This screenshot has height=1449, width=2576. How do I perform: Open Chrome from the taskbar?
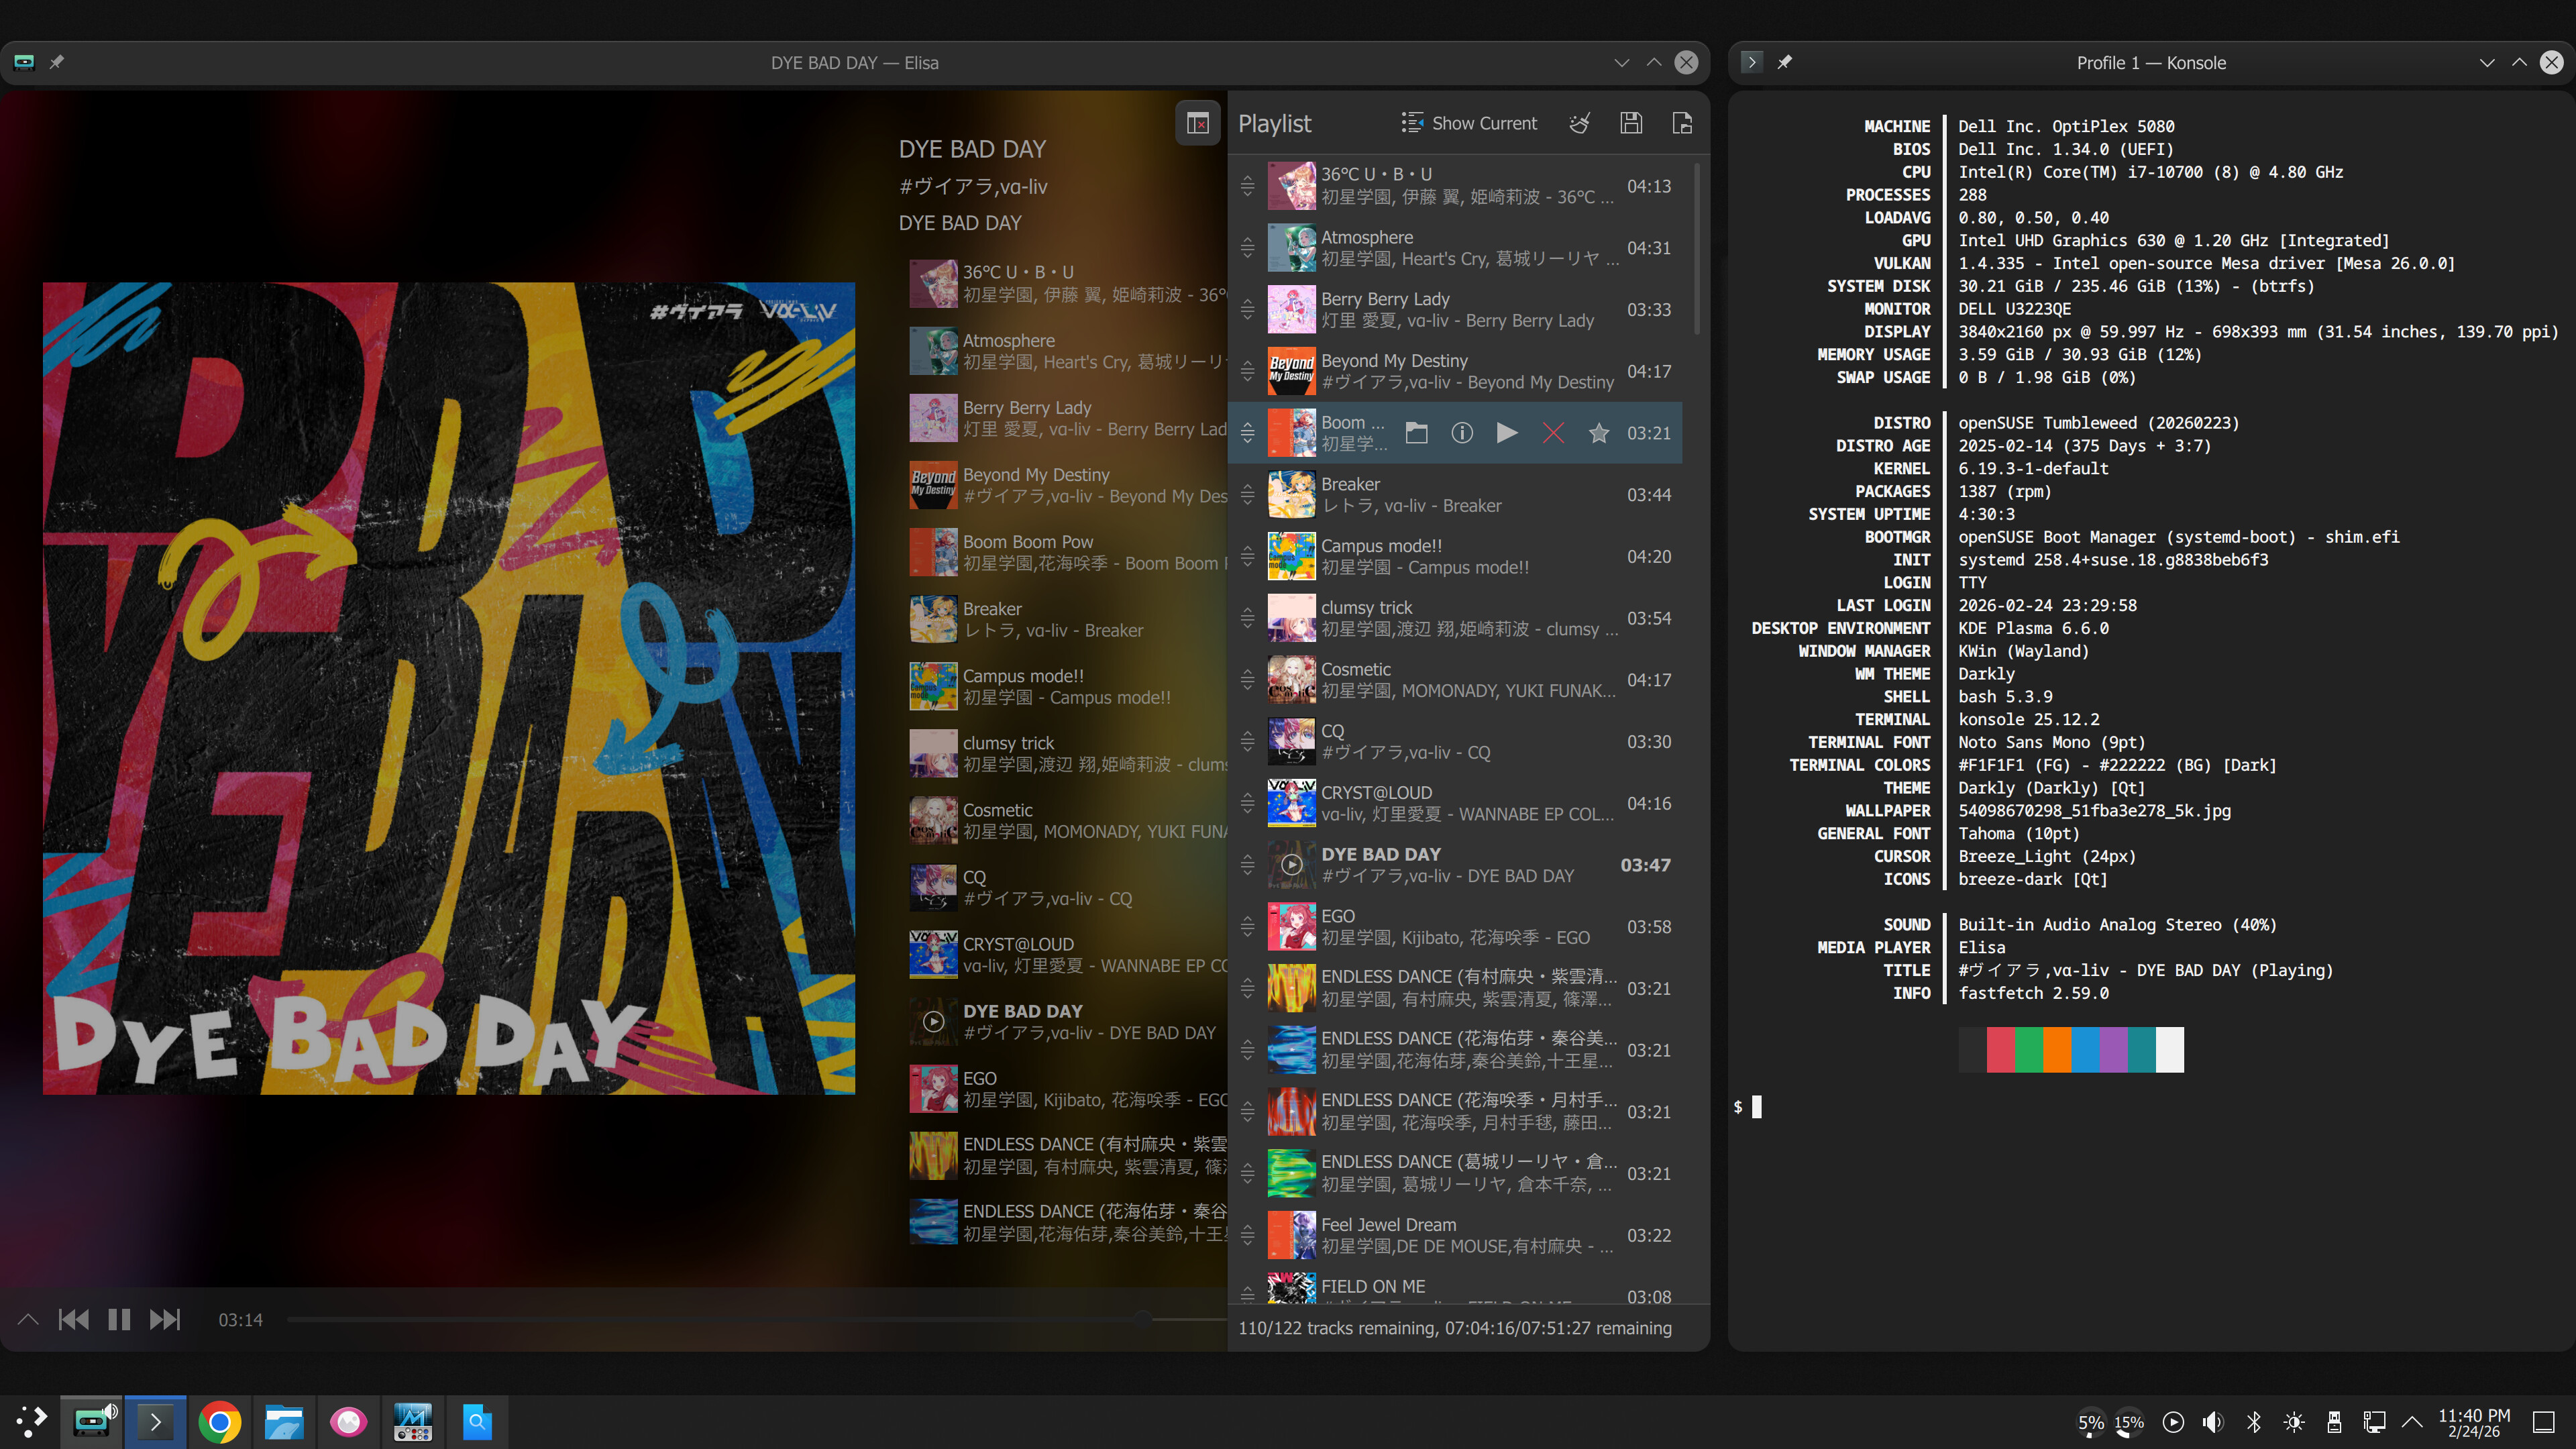tap(220, 1422)
